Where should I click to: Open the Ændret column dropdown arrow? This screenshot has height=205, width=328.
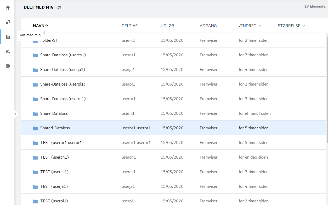pos(260,26)
